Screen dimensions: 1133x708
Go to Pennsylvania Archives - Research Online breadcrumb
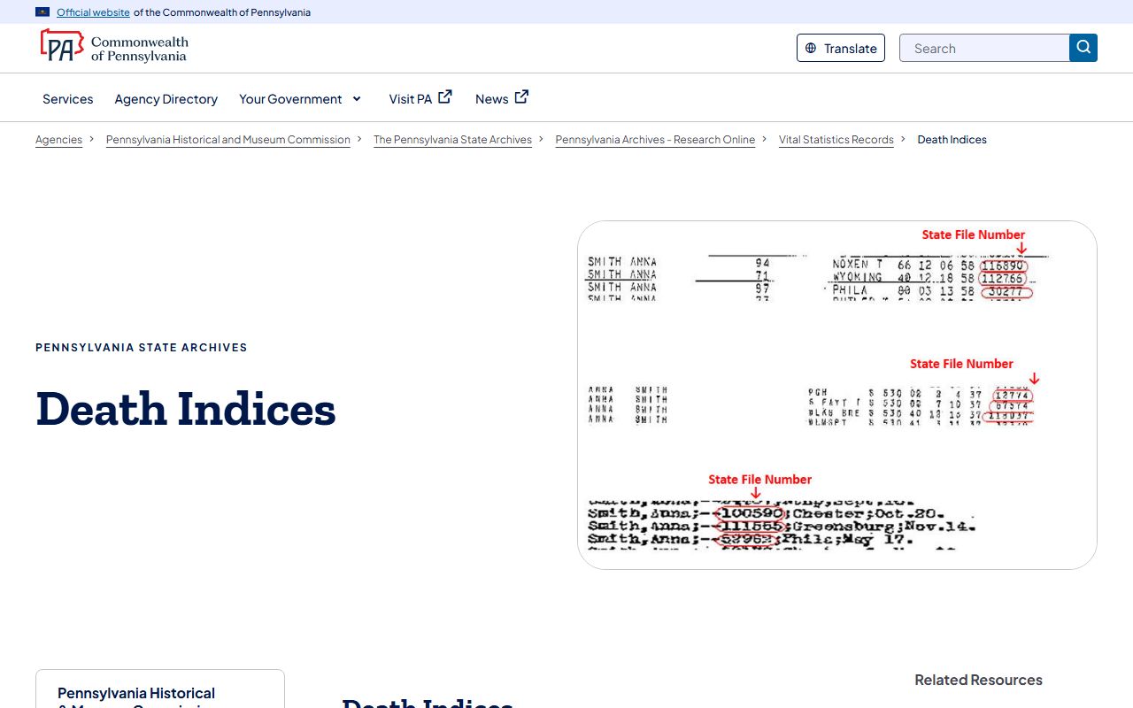655,140
